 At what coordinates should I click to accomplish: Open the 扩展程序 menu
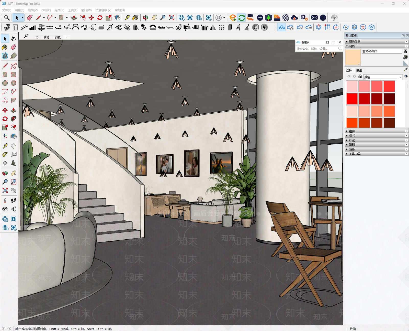[103, 10]
